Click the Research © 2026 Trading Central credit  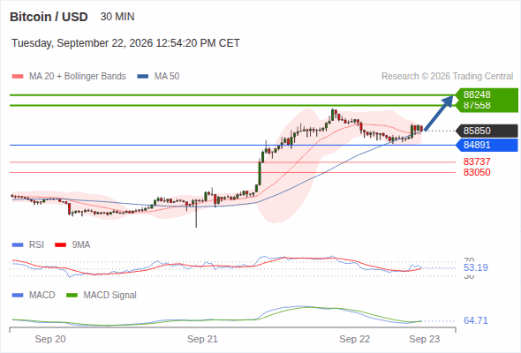(447, 77)
